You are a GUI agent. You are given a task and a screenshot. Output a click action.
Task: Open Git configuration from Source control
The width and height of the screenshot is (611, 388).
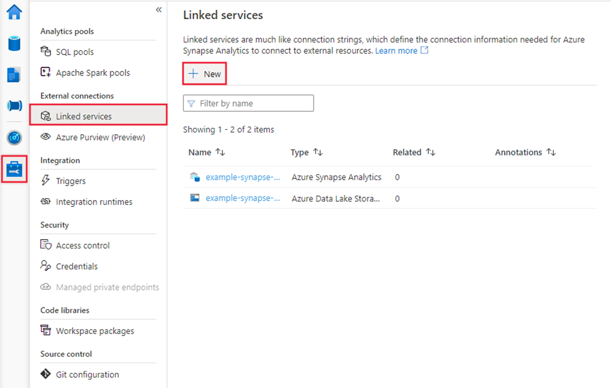[x=87, y=374]
